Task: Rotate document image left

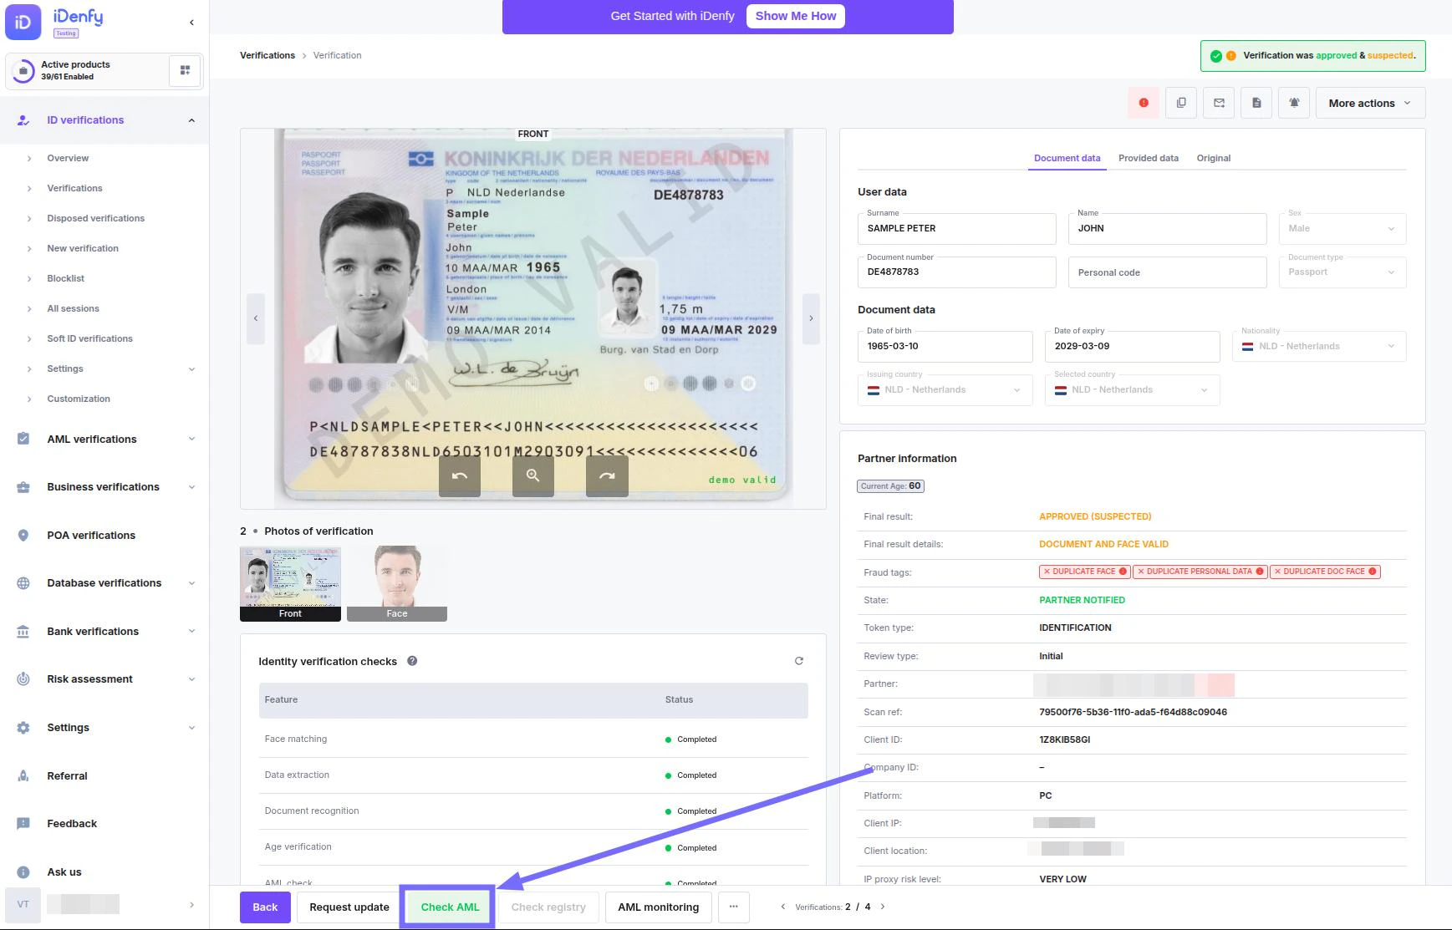Action: [x=460, y=475]
